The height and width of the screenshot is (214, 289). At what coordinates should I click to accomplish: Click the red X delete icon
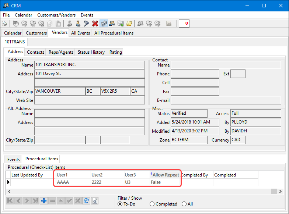(95, 24)
